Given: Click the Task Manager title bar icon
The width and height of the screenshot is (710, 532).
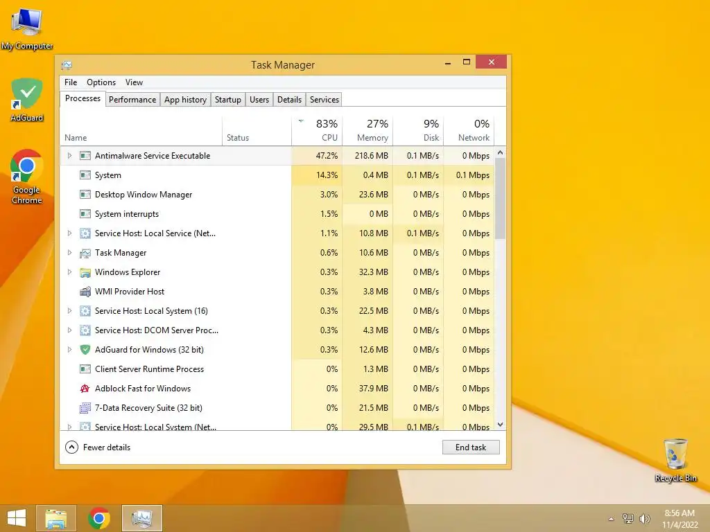Looking at the screenshot, I should 67,65.
